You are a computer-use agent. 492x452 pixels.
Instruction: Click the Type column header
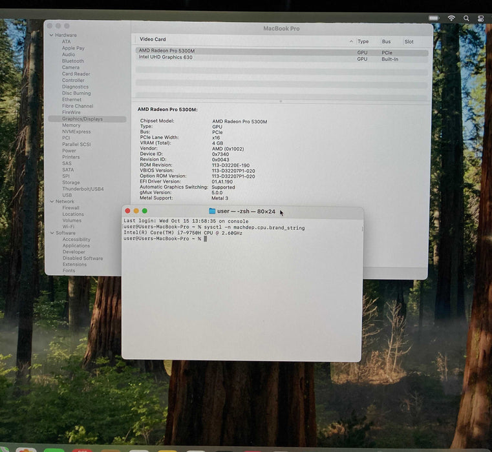point(363,42)
